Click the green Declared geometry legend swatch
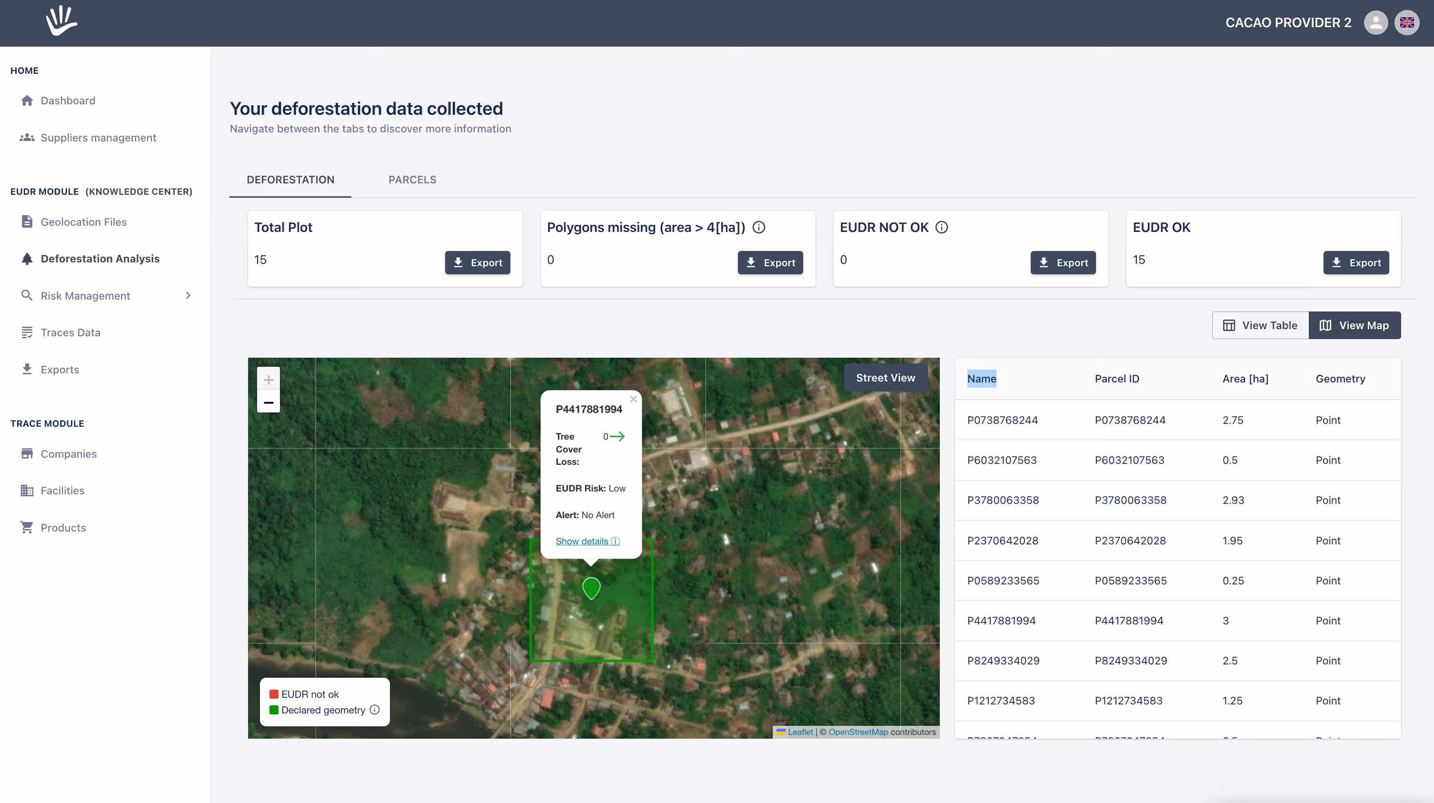This screenshot has height=803, width=1434. [274, 710]
